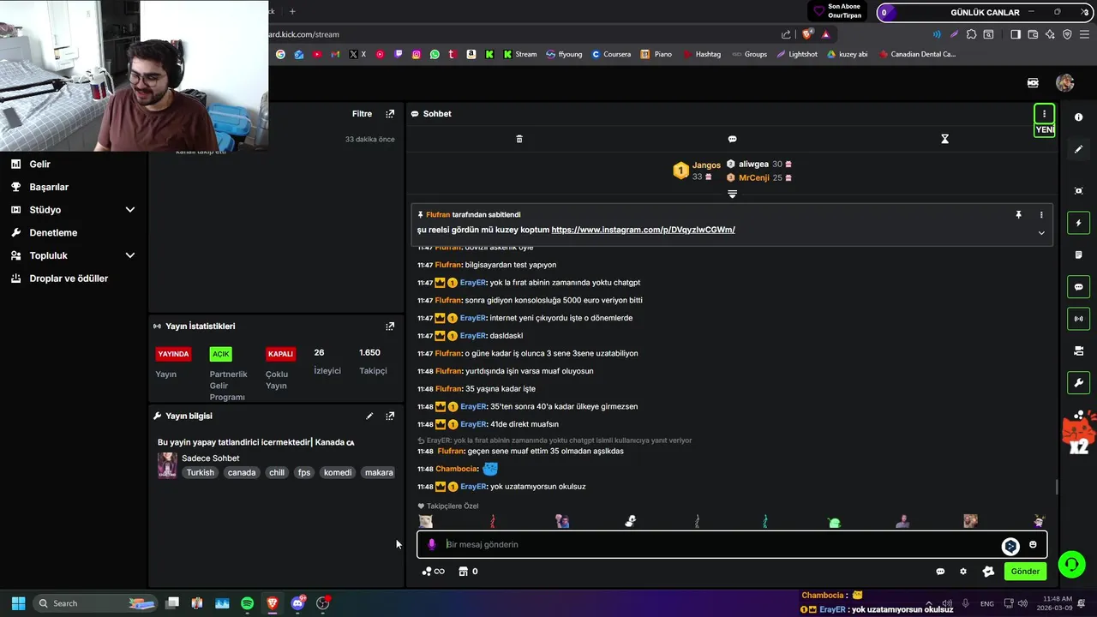Click the chat scrollbar thumb

click(1057, 487)
